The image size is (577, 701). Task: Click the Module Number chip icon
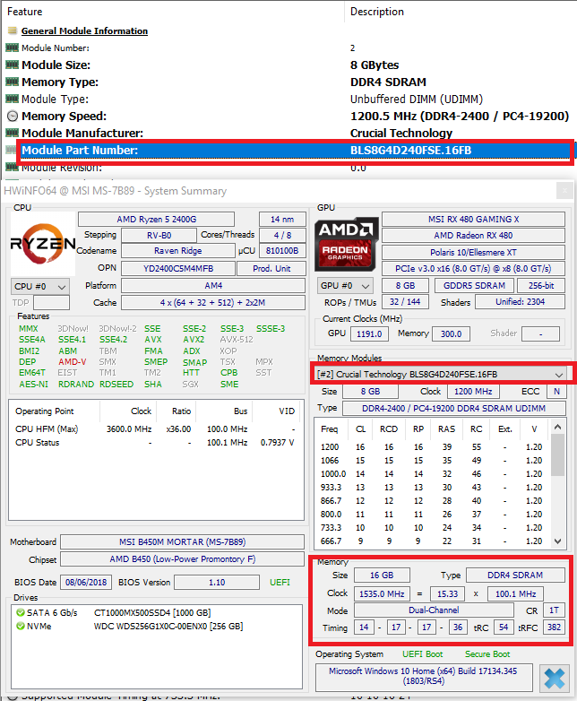[12, 48]
